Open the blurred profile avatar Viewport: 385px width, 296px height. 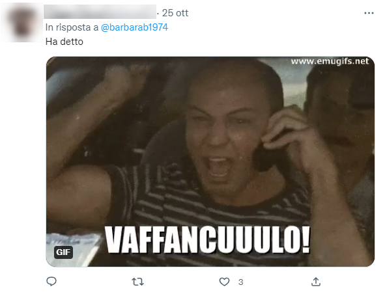pos(21,22)
